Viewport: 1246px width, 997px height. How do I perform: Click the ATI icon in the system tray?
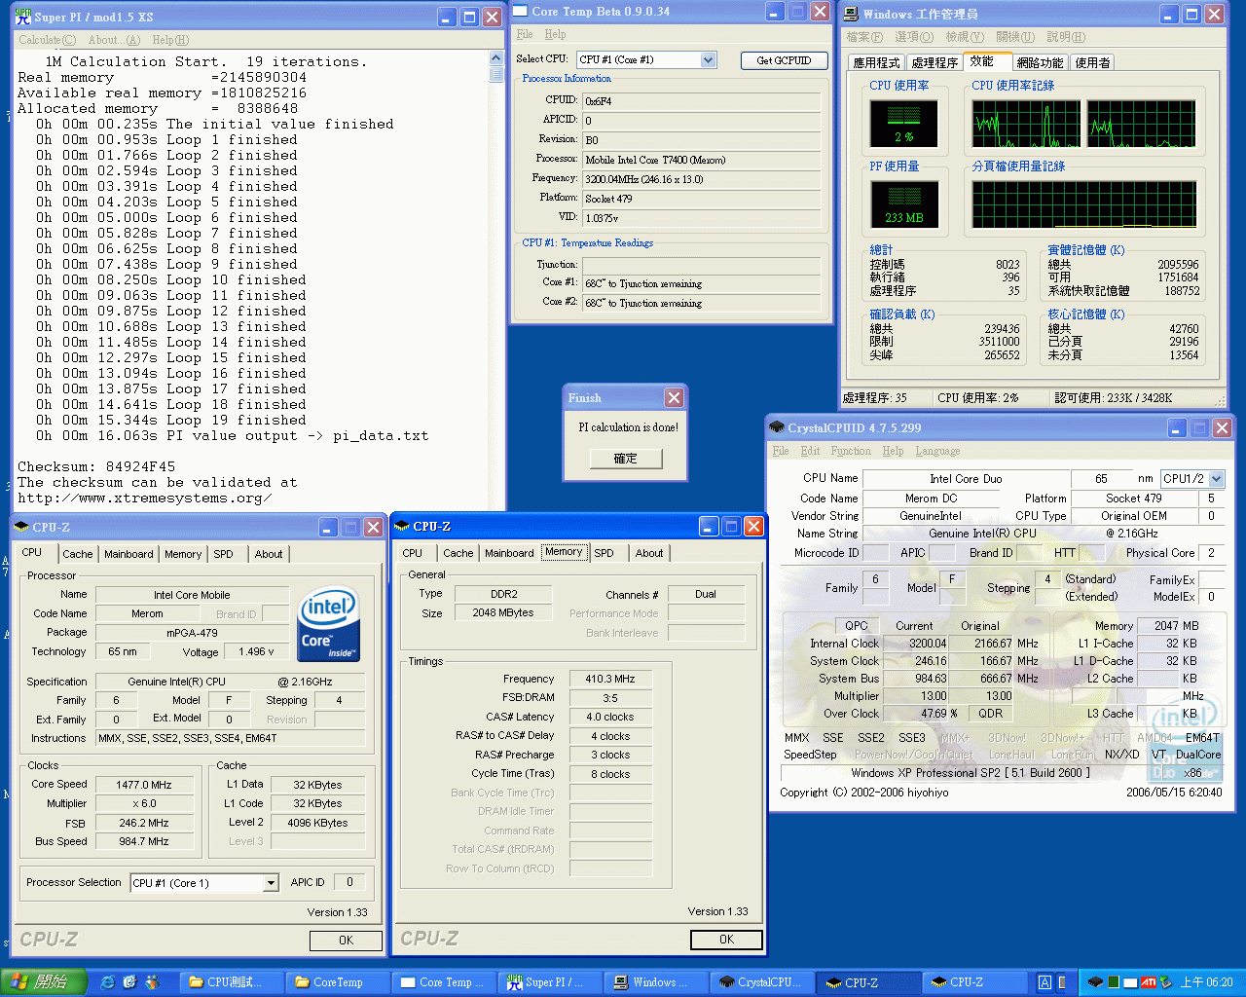[x=1149, y=982]
